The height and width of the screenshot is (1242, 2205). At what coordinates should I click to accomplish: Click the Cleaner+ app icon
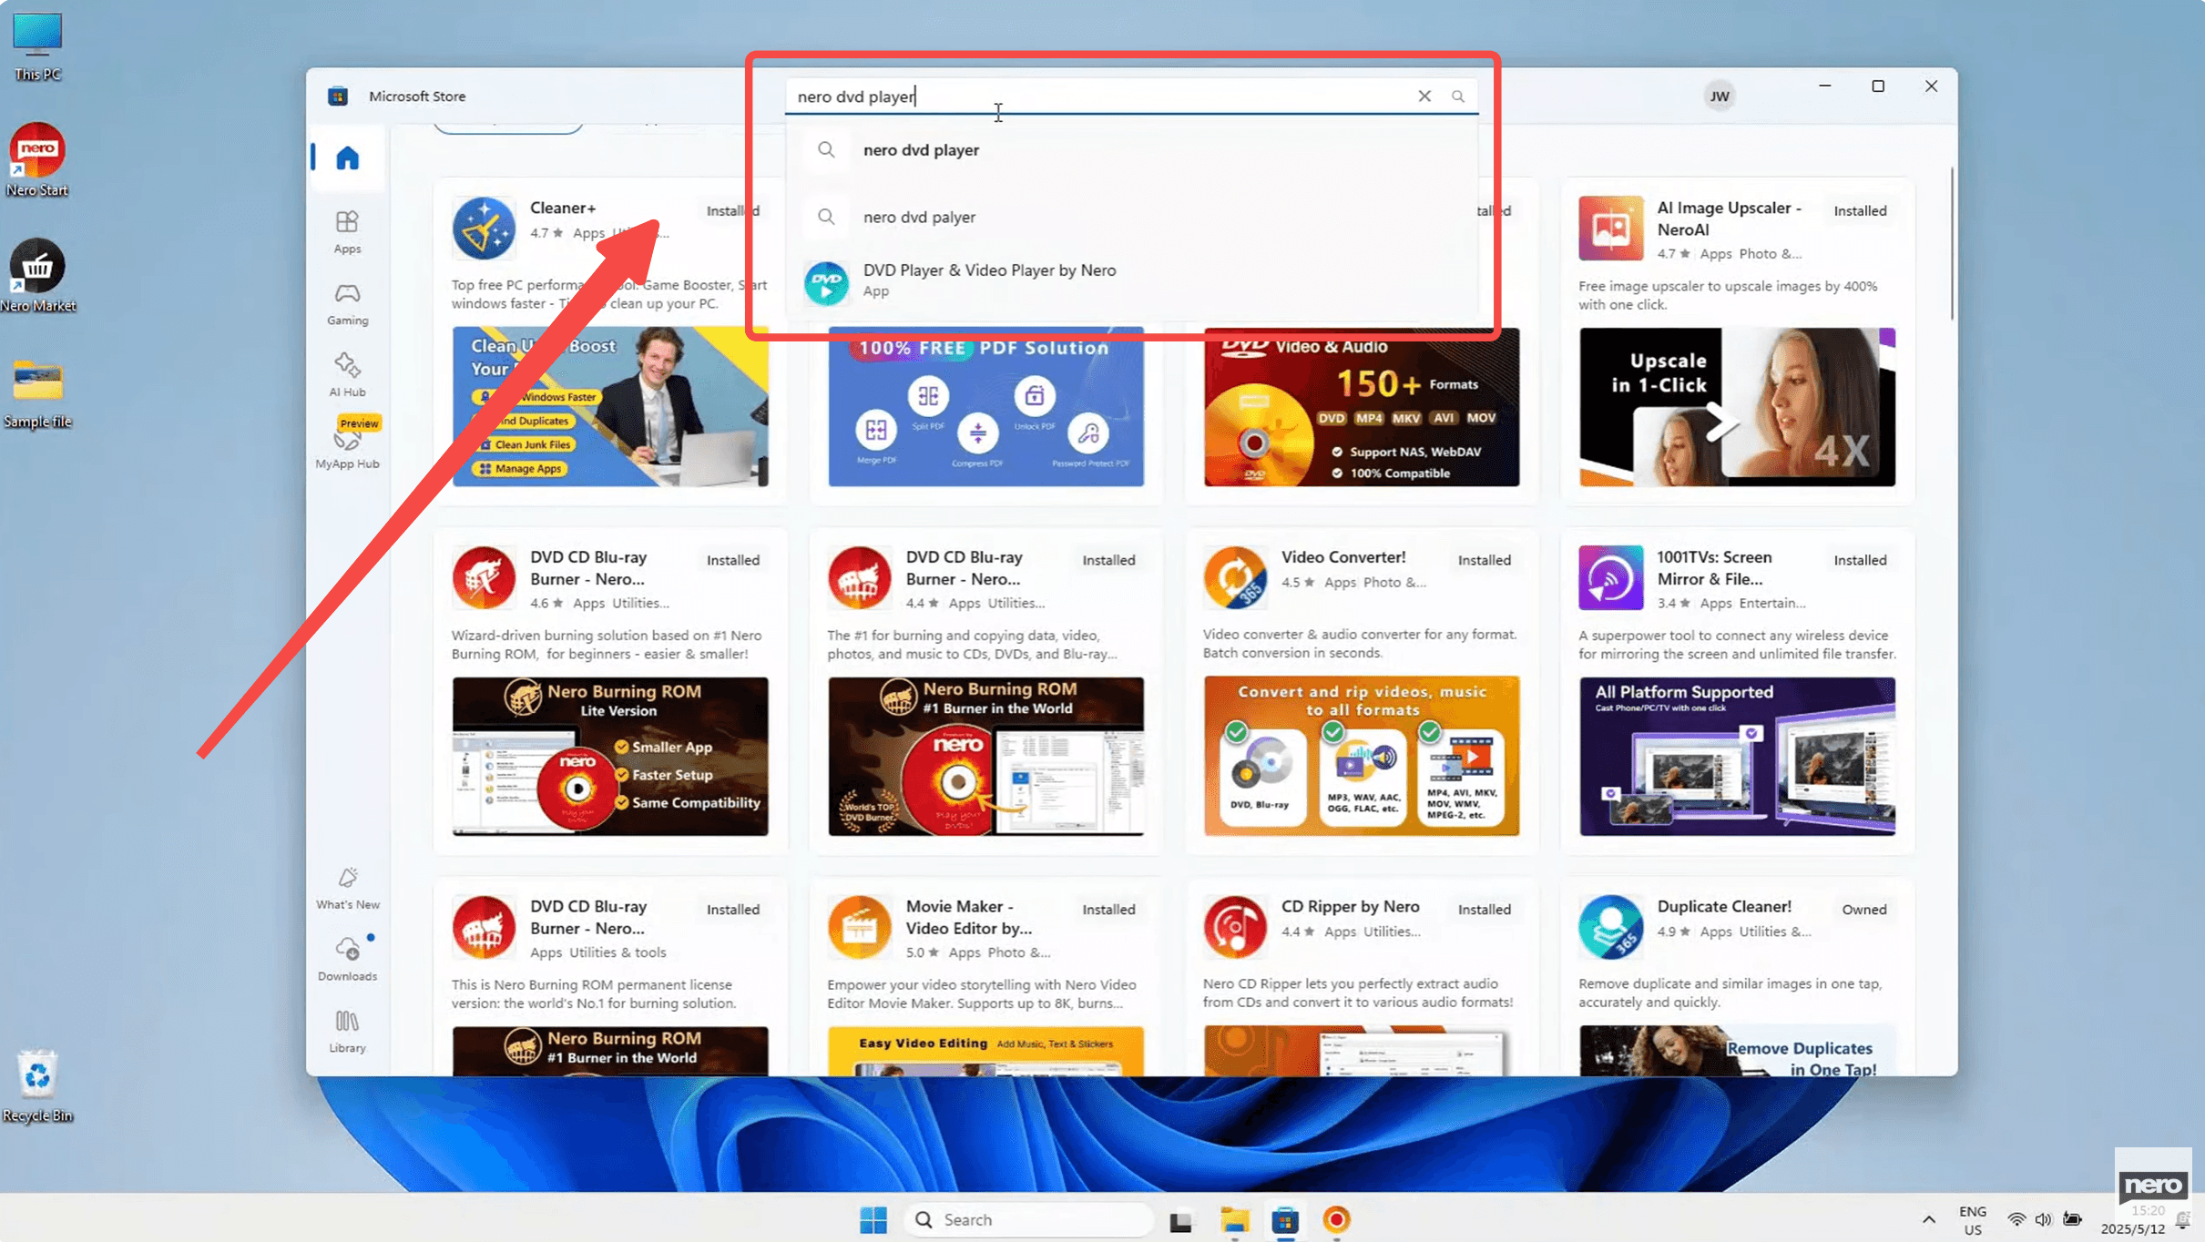[x=484, y=228]
